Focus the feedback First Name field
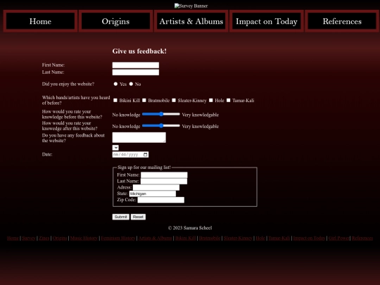The image size is (380, 285). 136,65
